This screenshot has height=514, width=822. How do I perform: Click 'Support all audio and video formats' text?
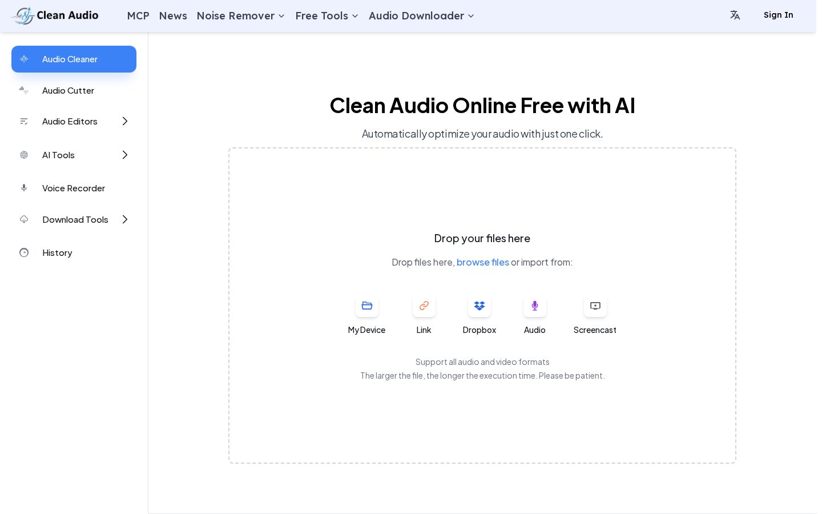pyautogui.click(x=482, y=362)
